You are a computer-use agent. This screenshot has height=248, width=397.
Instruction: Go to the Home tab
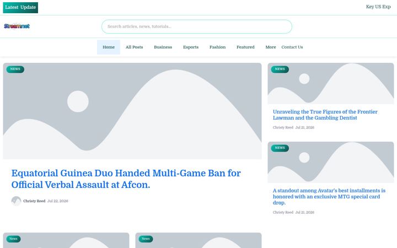pos(109,47)
